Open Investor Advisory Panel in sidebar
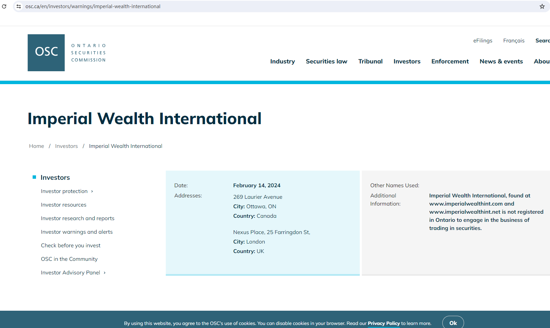 pos(71,273)
